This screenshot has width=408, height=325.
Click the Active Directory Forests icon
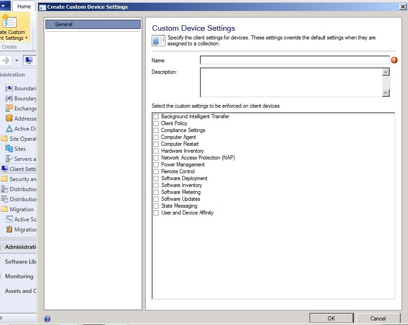[x=9, y=128]
